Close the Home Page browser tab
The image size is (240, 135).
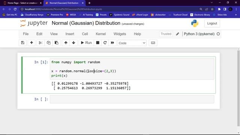click(x=41, y=3)
